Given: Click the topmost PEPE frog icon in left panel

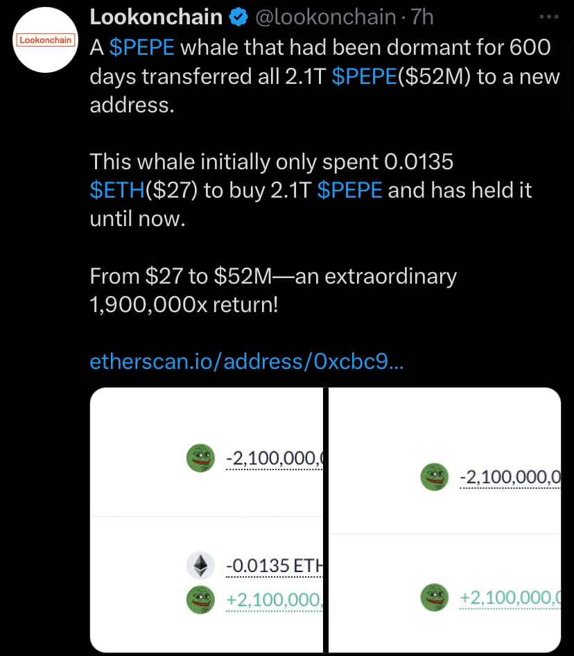Looking at the screenshot, I should (x=200, y=458).
